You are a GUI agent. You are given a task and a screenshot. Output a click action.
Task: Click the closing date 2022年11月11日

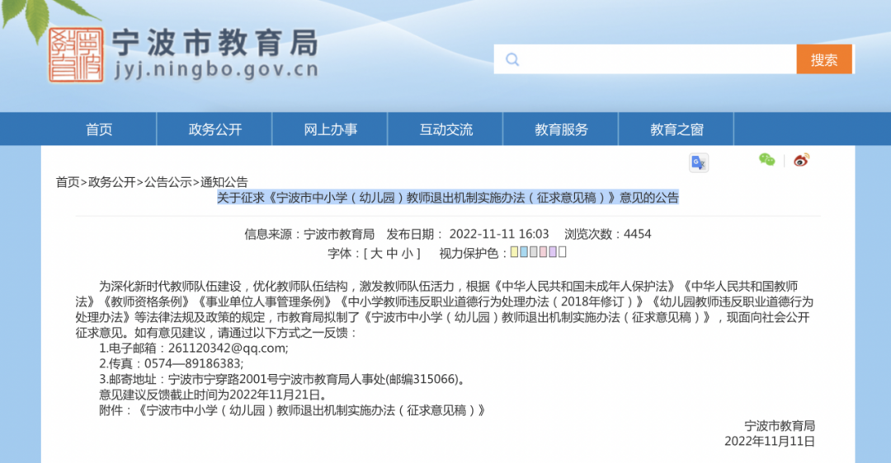(770, 441)
